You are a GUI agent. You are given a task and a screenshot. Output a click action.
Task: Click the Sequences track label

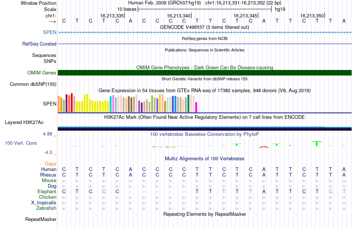pyautogui.click(x=44, y=55)
